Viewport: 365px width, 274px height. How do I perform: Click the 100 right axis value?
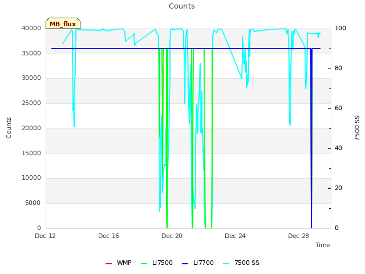[340, 28]
